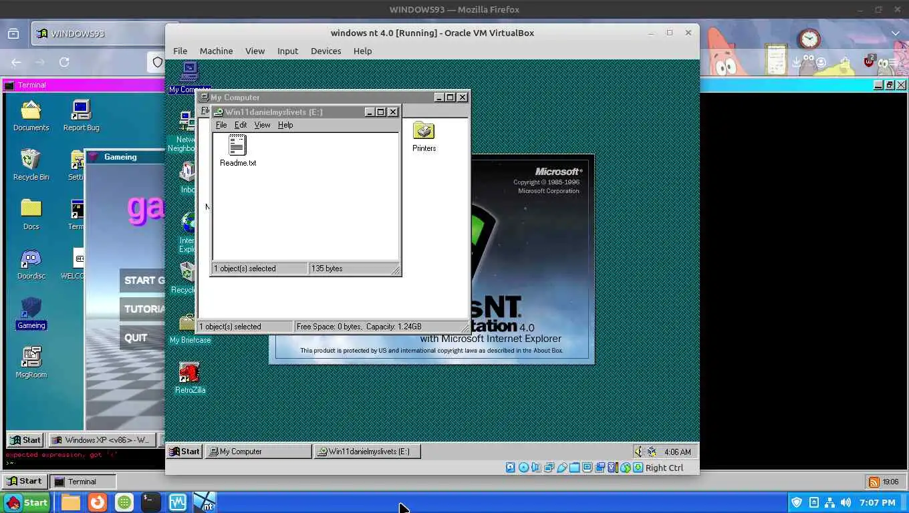Click VirtualBox nt icon in host taskbar
Image resolution: width=909 pixels, height=513 pixels.
(205, 502)
